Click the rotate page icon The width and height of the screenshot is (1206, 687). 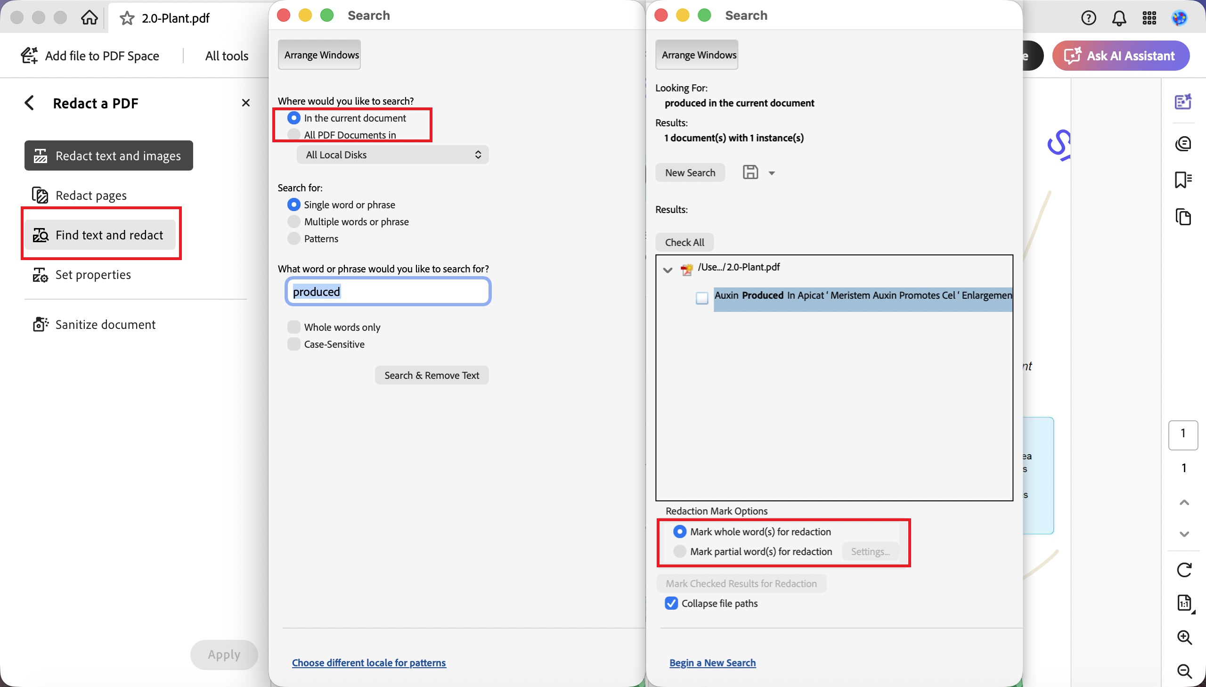1184,570
